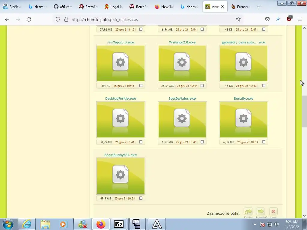The width and height of the screenshot is (307, 230).
Task: Tick the checkbox beside the 48 KB file
Action: (x=264, y=29)
